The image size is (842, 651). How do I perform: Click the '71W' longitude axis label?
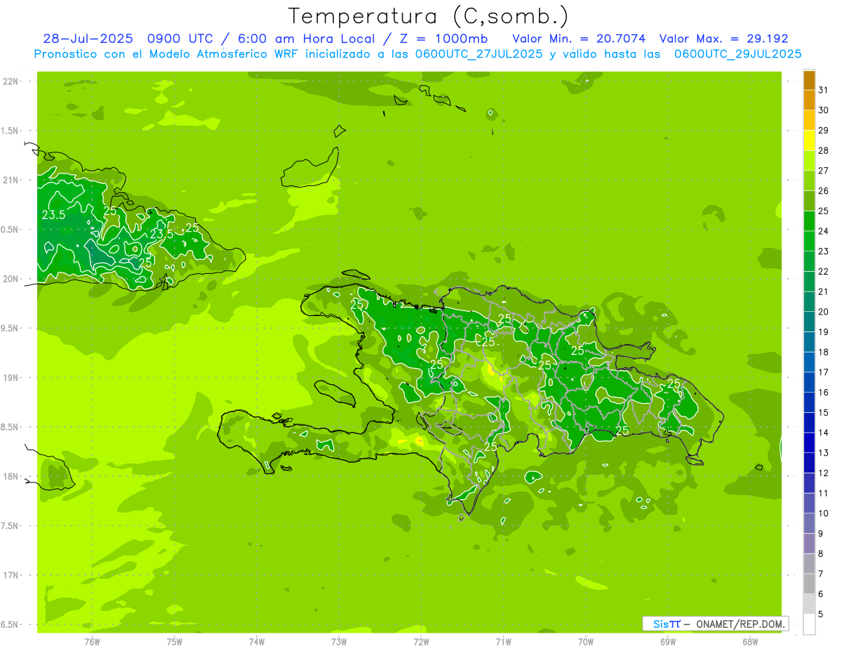pos(503,641)
